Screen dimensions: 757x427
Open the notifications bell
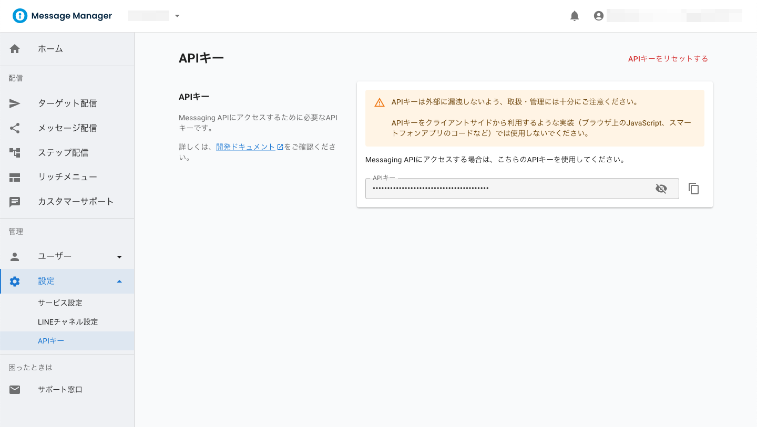575,16
